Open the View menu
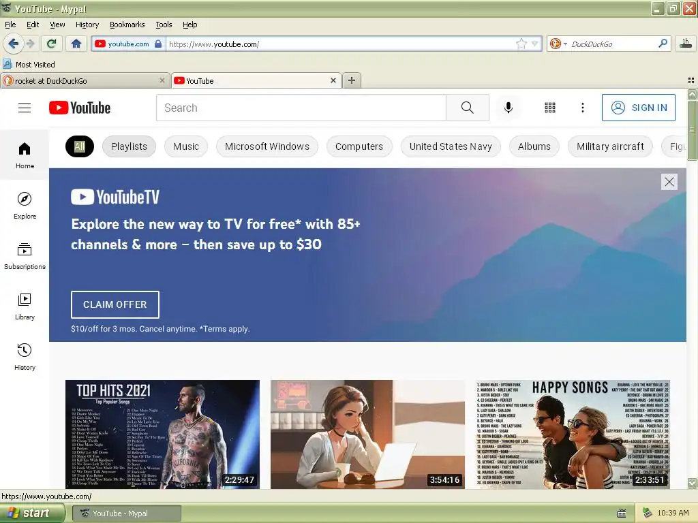Viewport: 698px width, 523px height. [57, 25]
